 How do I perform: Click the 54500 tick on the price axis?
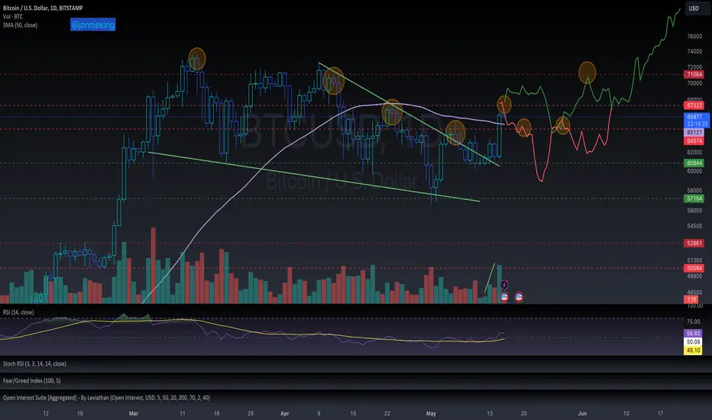(x=694, y=226)
